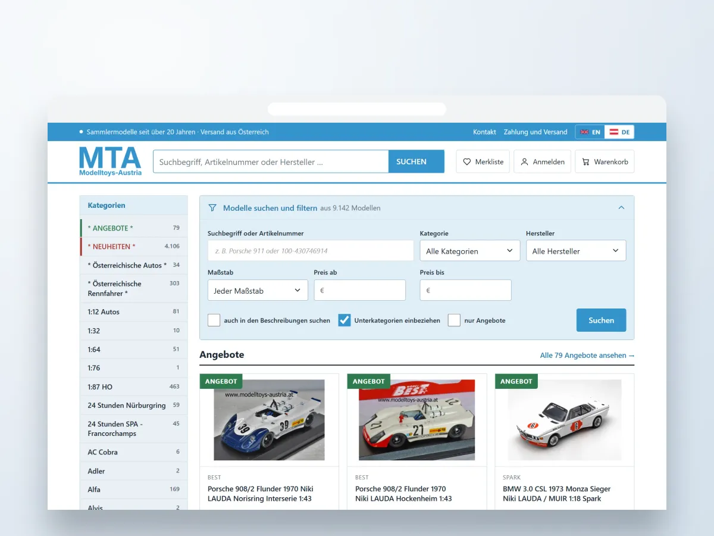Click the SPARK manufacturer label
Image resolution: width=714 pixels, height=536 pixels.
pos(512,478)
